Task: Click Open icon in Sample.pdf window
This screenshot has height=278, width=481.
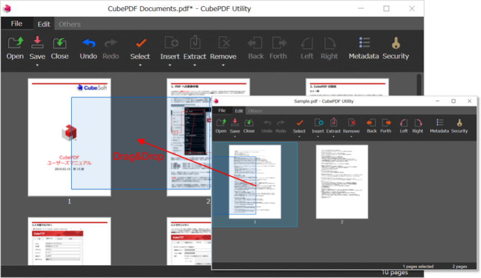Action: point(221,123)
